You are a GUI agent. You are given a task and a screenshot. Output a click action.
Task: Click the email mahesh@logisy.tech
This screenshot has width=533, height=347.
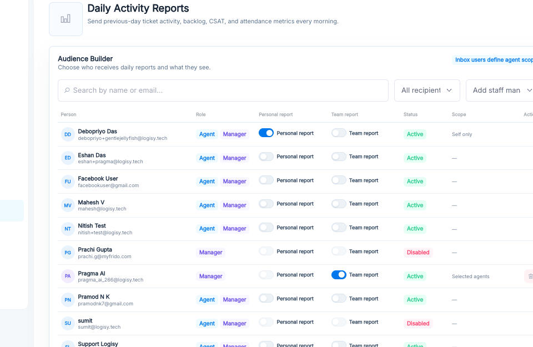pos(102,209)
